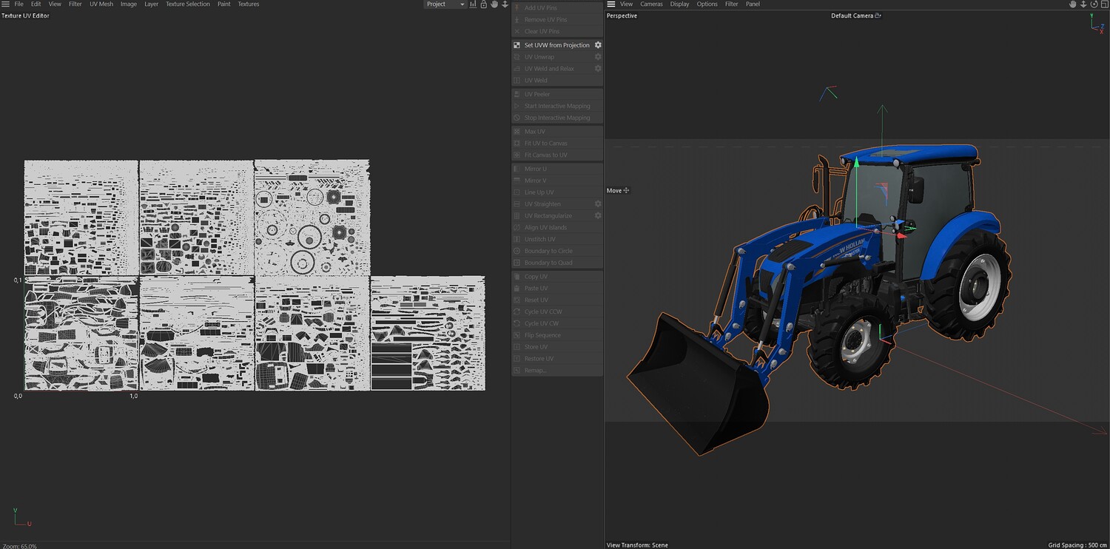Open UV Weld and Relax settings gear
The image size is (1110, 549).
coord(598,69)
